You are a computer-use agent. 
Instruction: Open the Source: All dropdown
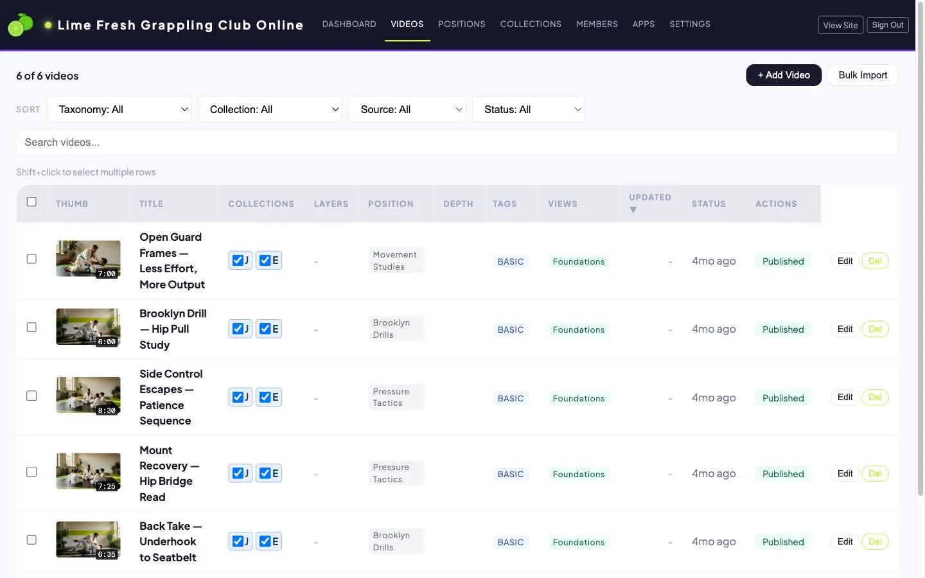tap(407, 109)
